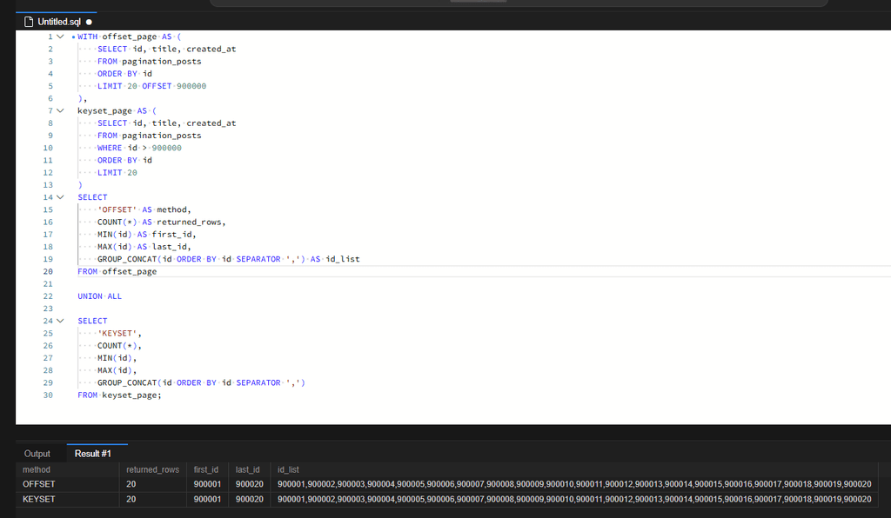
Task: Click first_id 900001 in KEYSET row
Action: [207, 499]
